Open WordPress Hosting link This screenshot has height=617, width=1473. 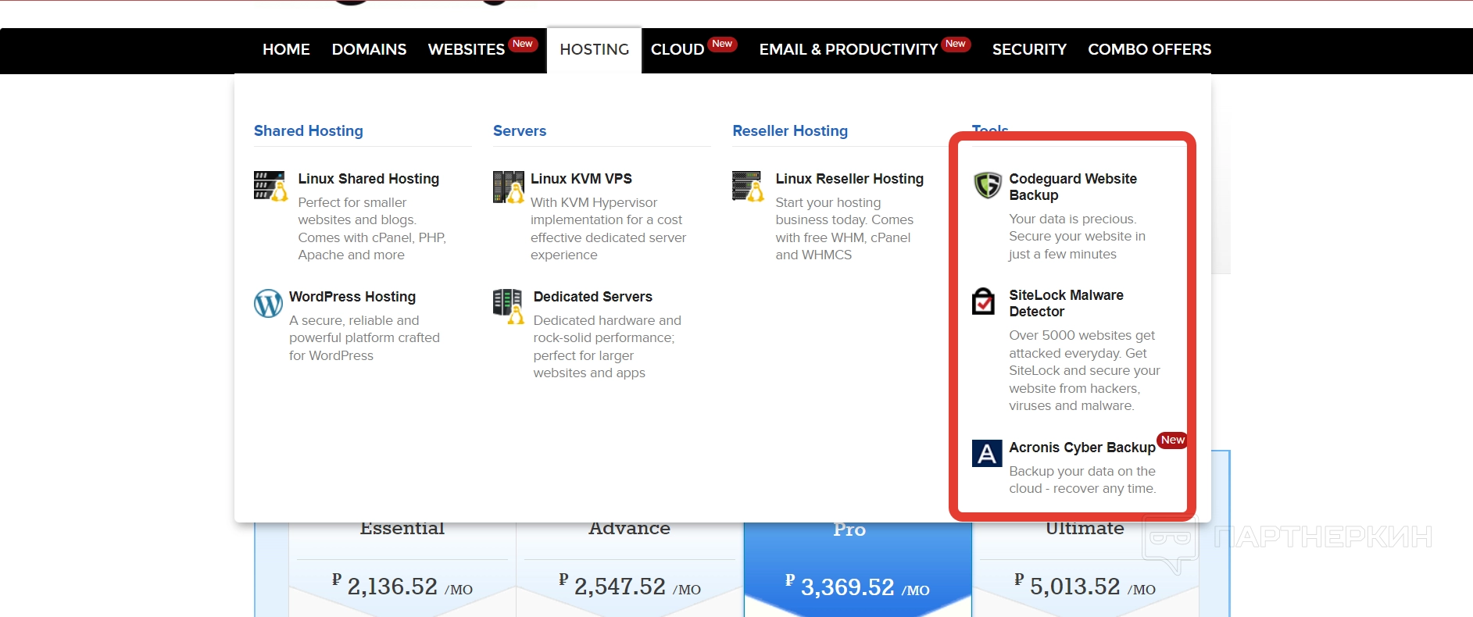(352, 297)
